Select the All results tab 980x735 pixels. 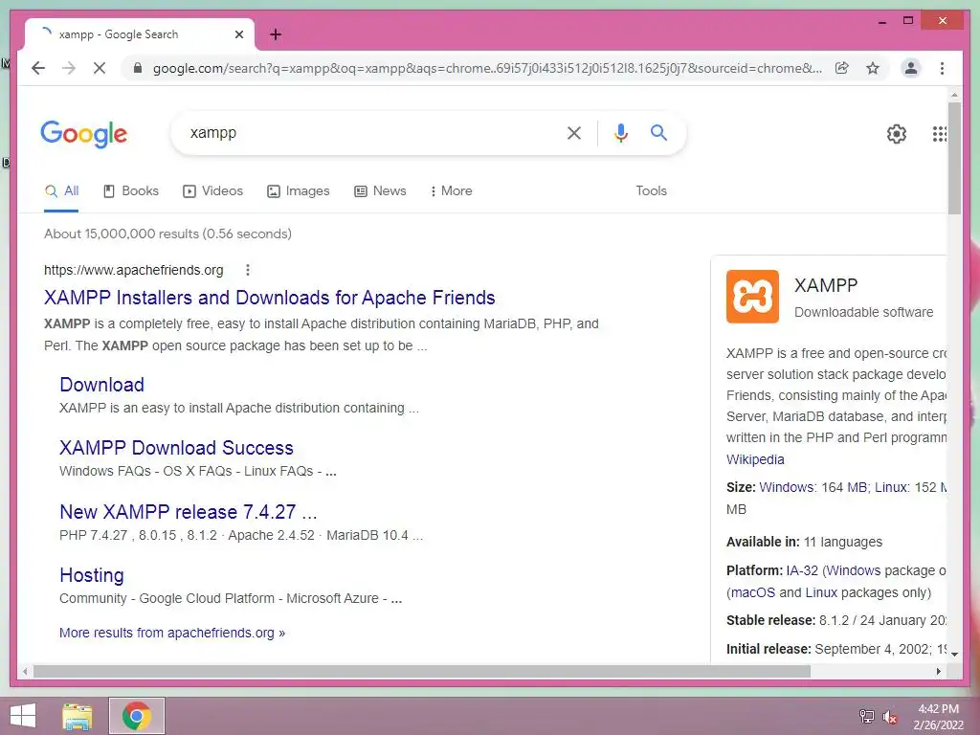61,191
